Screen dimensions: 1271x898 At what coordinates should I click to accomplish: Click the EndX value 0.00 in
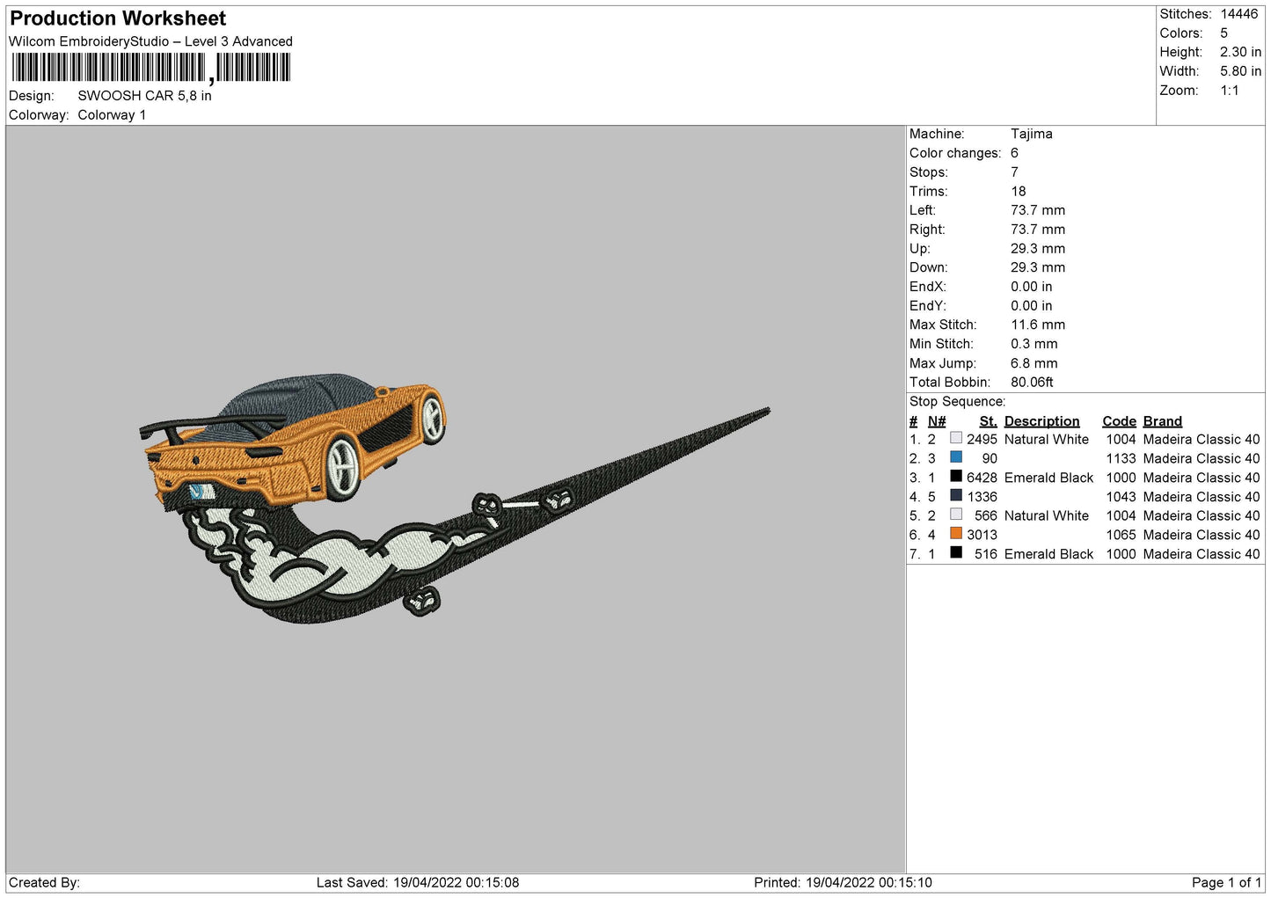(x=1032, y=287)
